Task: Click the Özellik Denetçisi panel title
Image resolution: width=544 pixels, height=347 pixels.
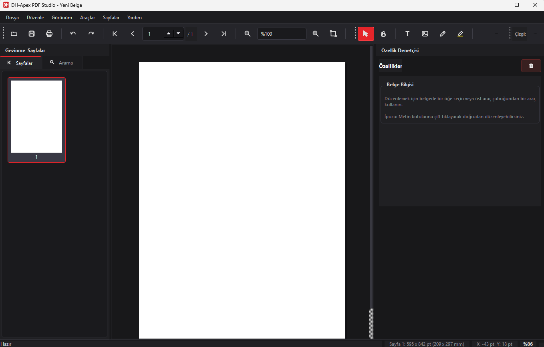Action: (400, 50)
